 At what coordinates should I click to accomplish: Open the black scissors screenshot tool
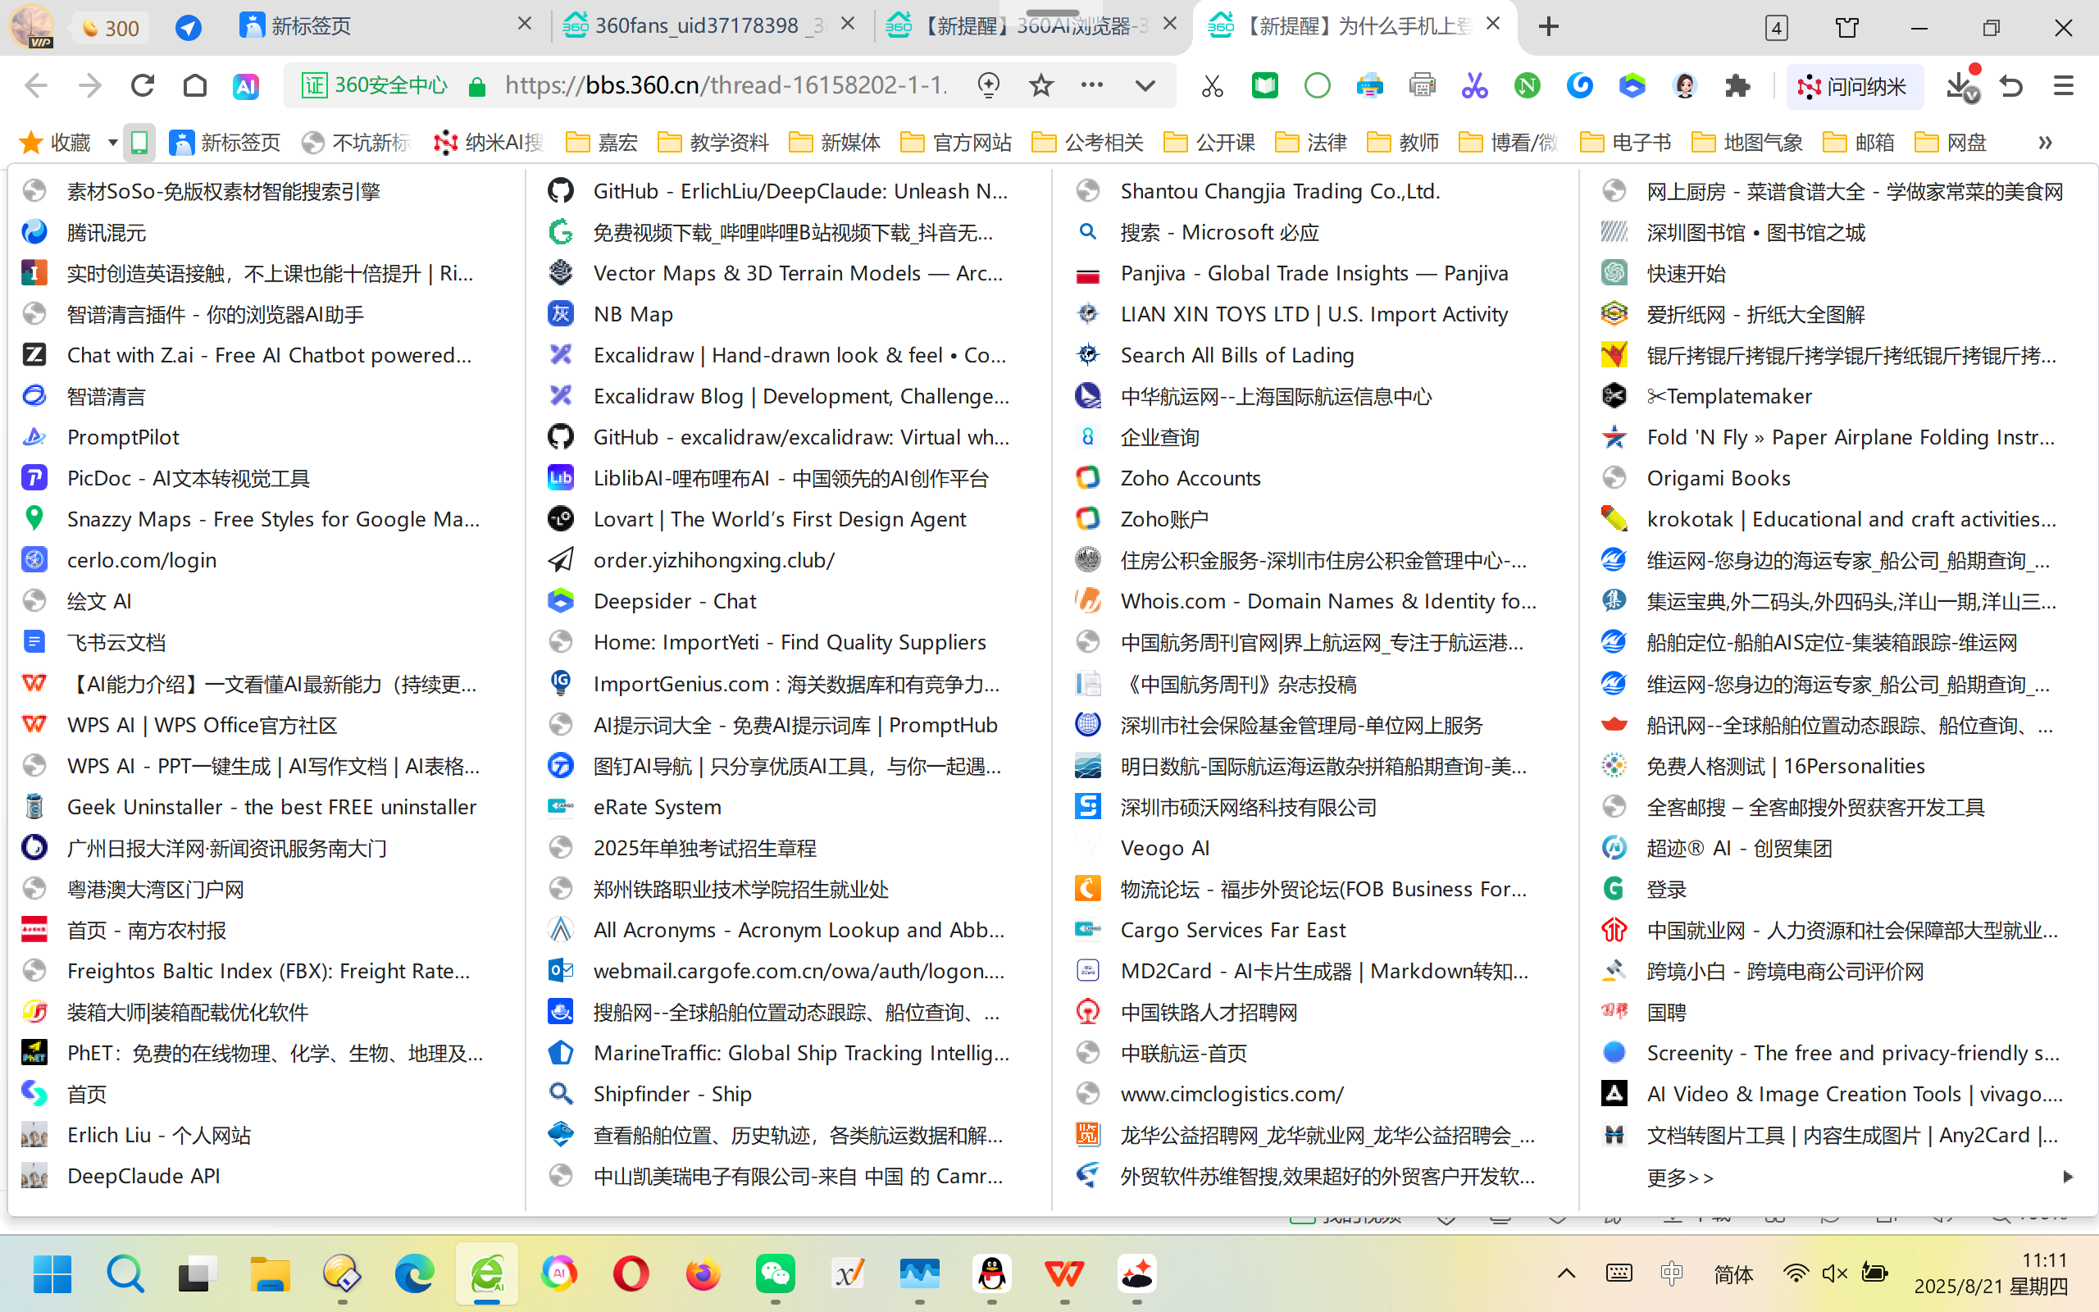(1212, 86)
